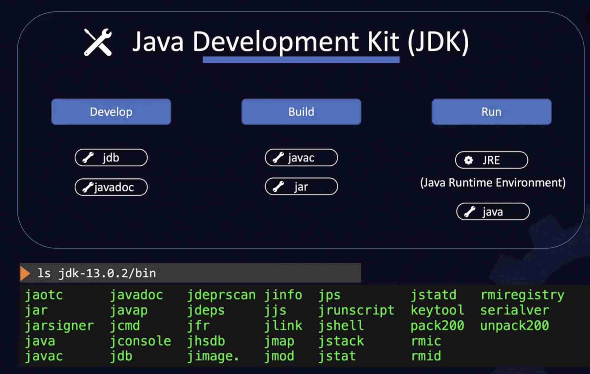Viewport: 590px width, 374px height.
Task: Click jhsdb in the terminal listing
Action: coord(206,341)
